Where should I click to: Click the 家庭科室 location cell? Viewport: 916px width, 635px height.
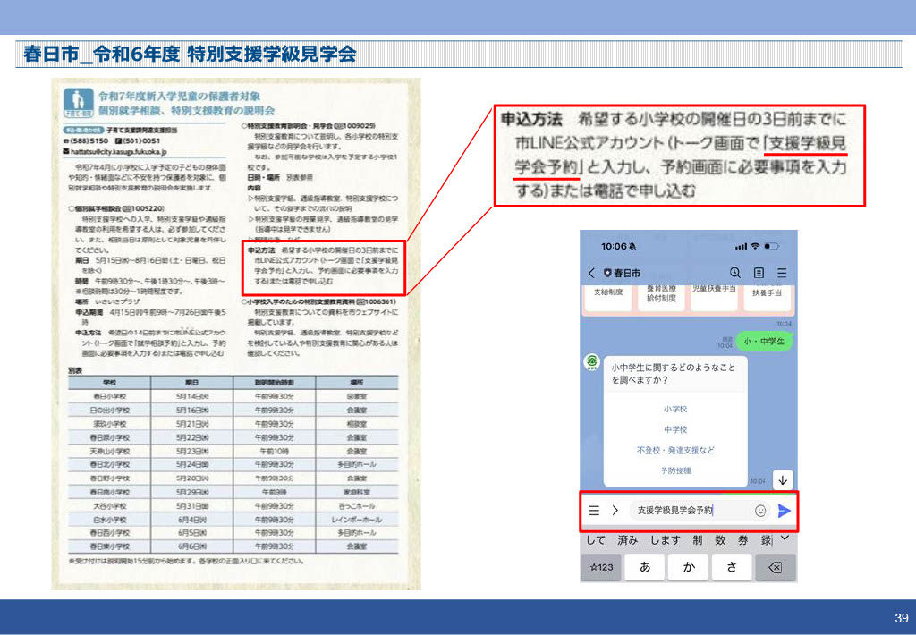pos(356,492)
